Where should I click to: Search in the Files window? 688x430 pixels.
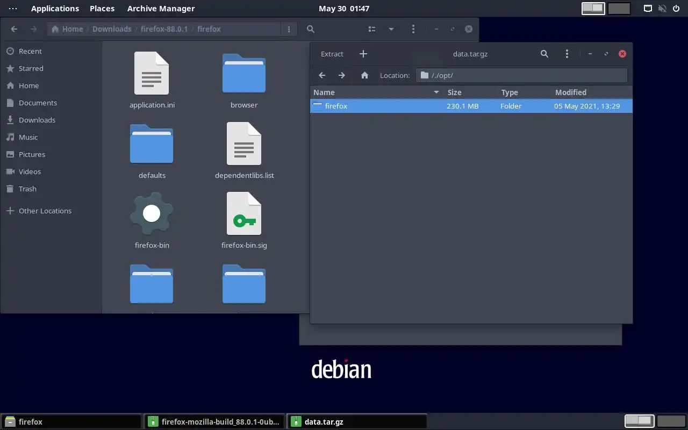pyautogui.click(x=311, y=29)
